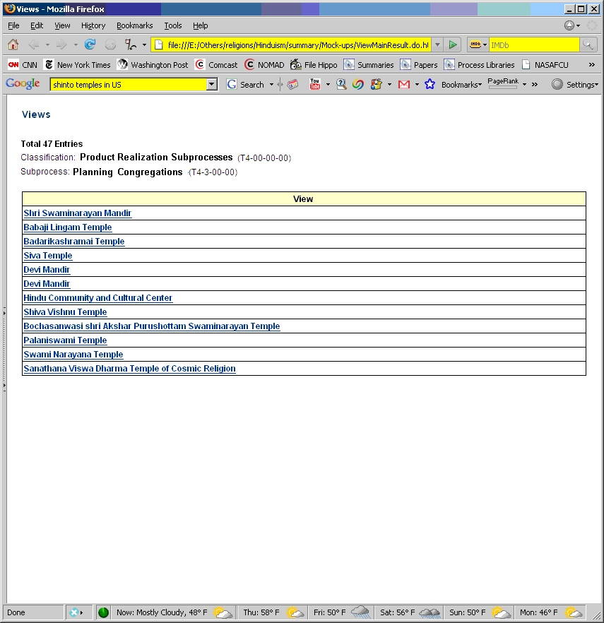Open the PageRank dropdown arrow
604x623 pixels.
pyautogui.click(x=524, y=85)
